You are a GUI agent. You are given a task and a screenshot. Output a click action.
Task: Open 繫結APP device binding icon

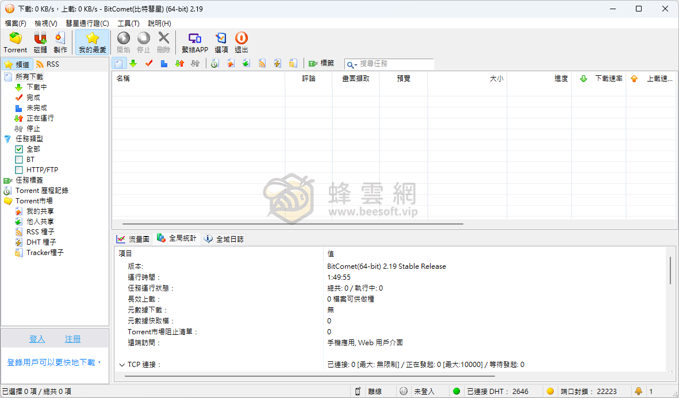(195, 42)
